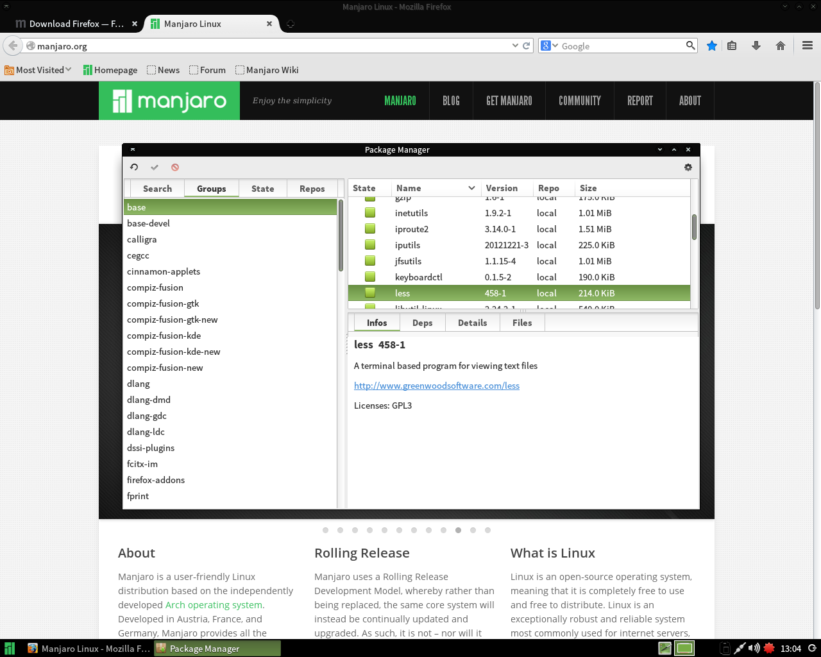Open the Deps tab
This screenshot has width=821, height=657.
click(423, 323)
